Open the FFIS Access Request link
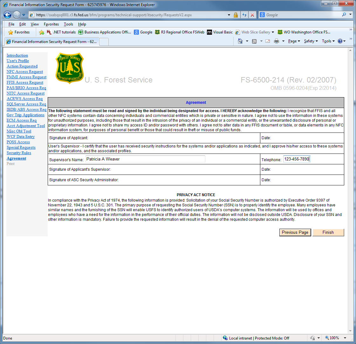The height and width of the screenshot is (344, 356). (25, 82)
